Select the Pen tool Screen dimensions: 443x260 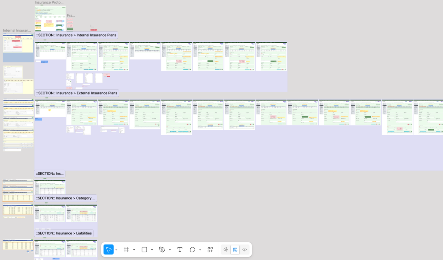[x=162, y=250]
